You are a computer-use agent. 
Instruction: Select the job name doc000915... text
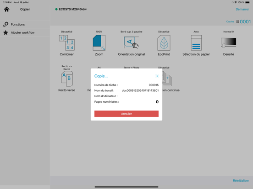pyautogui.click(x=140, y=90)
